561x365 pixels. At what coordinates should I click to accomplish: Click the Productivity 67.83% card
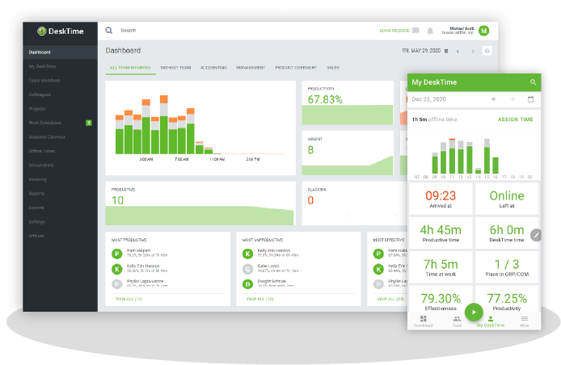click(x=348, y=103)
